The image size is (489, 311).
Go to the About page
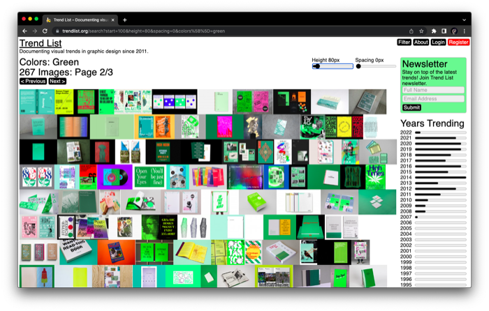[421, 43]
